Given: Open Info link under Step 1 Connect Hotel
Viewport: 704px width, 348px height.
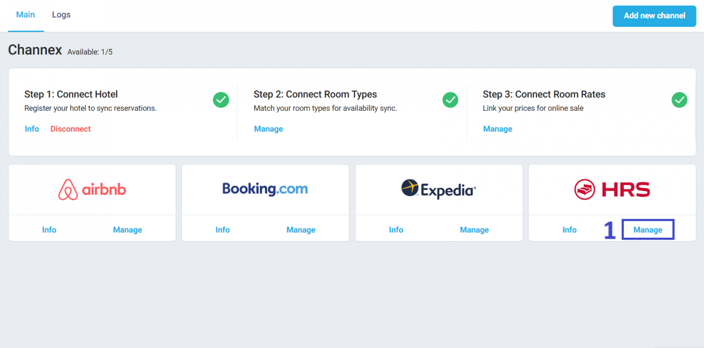Looking at the screenshot, I should (x=32, y=129).
